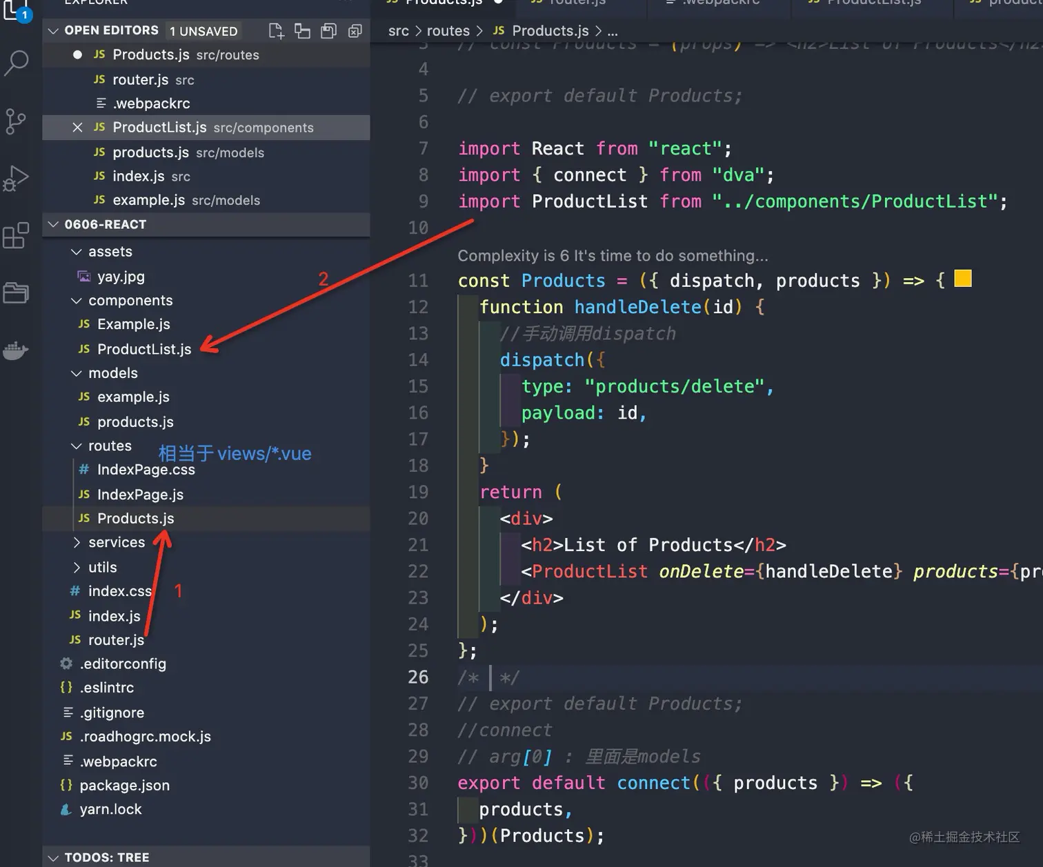The height and width of the screenshot is (867, 1043).
Task: Open the Project Manager folder icon
Action: tap(16, 293)
